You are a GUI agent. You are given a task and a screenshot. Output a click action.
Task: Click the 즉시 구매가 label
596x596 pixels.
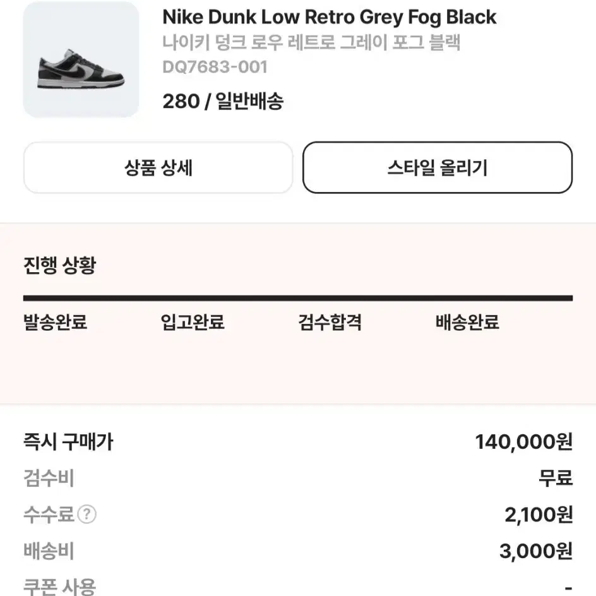click(68, 442)
